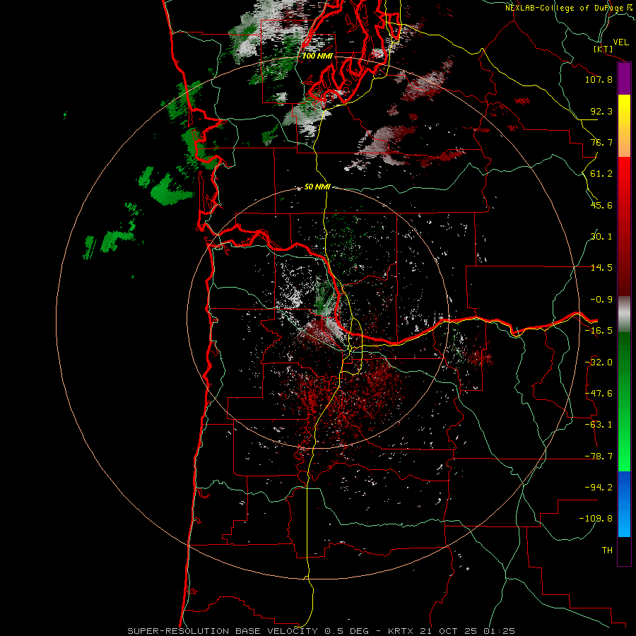The height and width of the screenshot is (636, 636).
Task: Select the 30.1 velocity scale value
Action: 601,237
